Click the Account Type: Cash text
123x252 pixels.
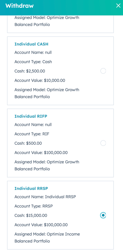click(33, 62)
